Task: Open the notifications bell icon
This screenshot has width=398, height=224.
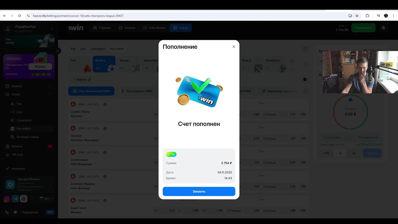Action: click(383, 28)
